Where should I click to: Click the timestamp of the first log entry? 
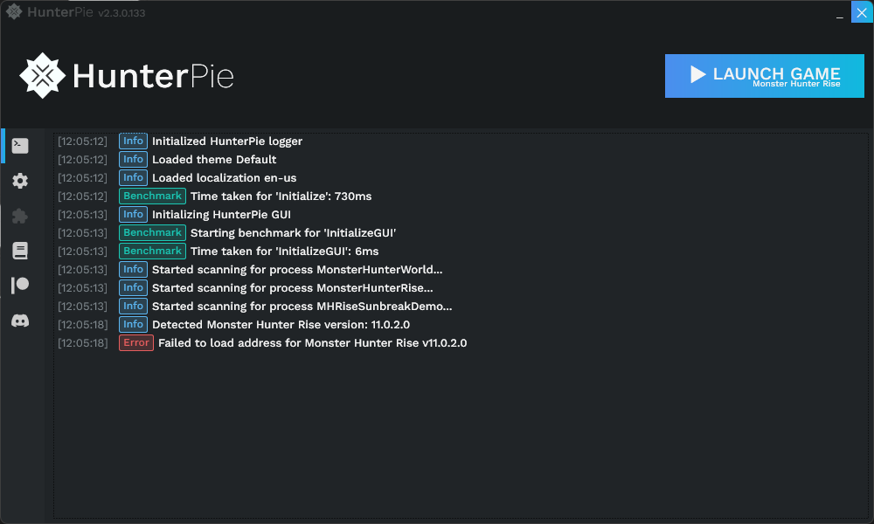click(x=83, y=141)
